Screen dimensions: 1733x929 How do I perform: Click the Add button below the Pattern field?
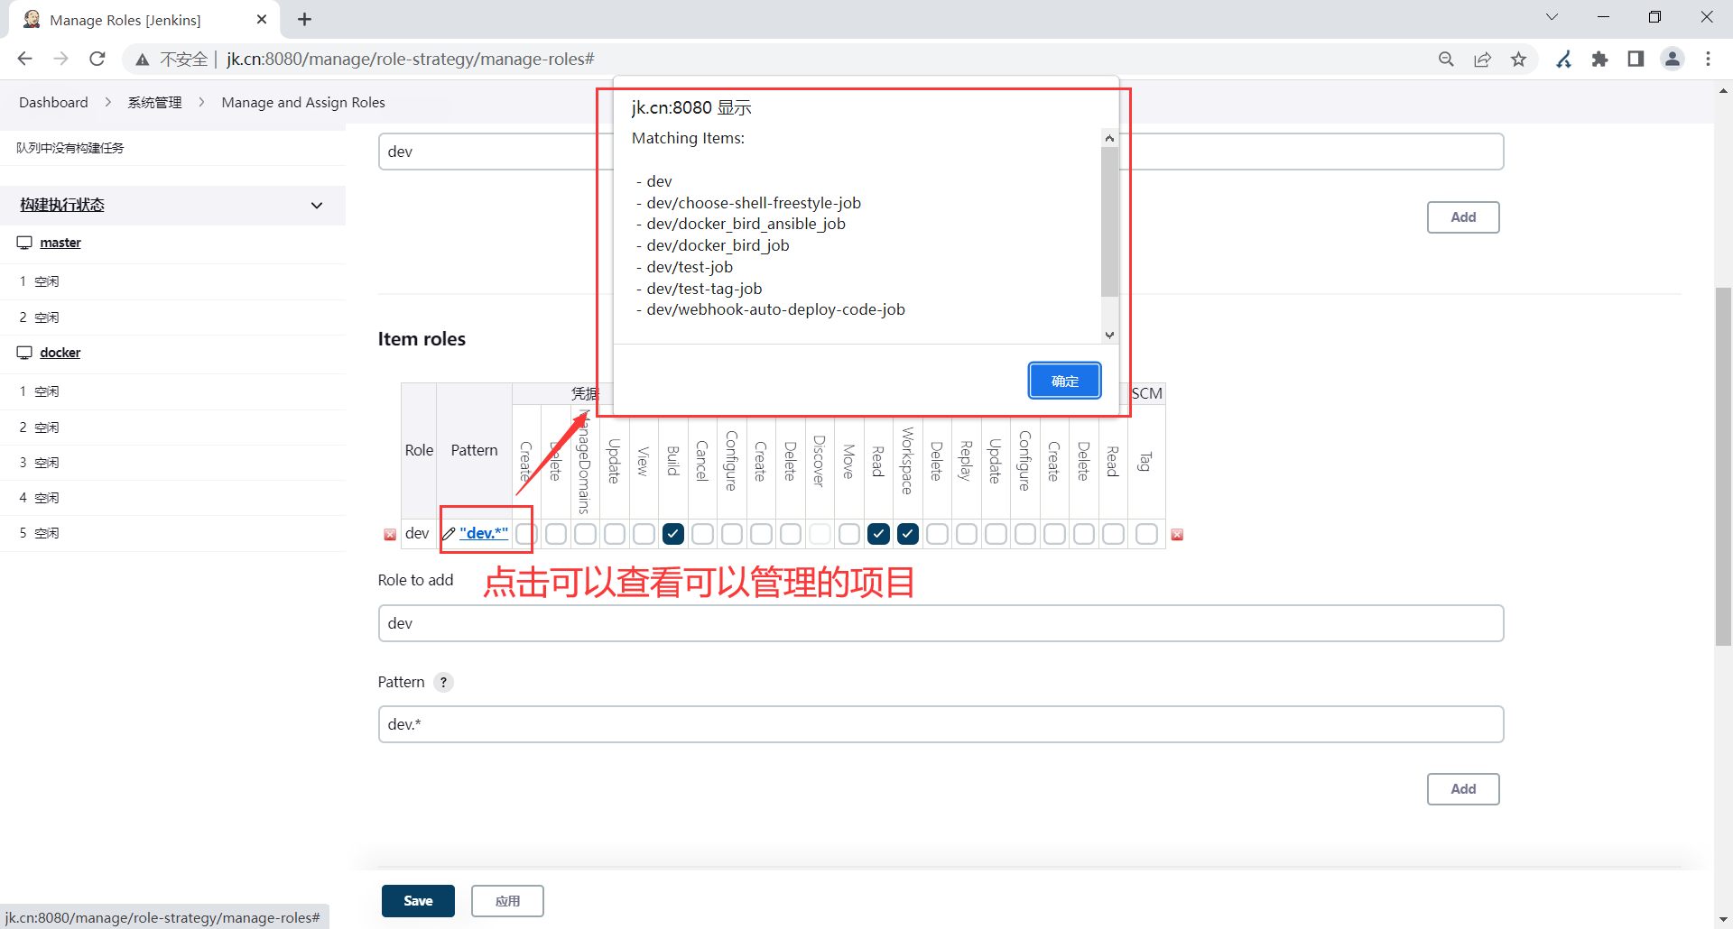click(x=1463, y=789)
